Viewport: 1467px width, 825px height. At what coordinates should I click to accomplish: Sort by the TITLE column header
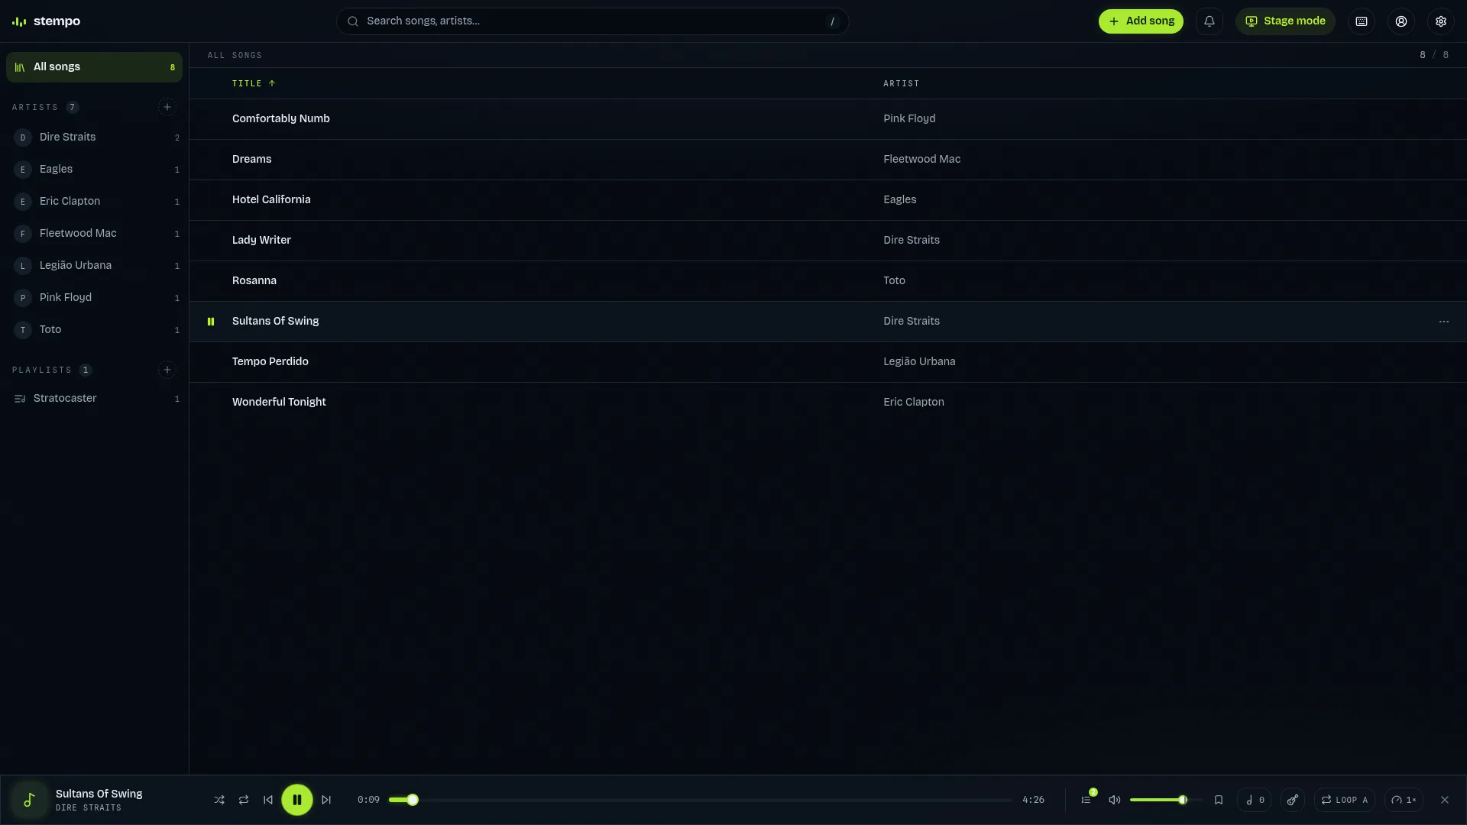click(254, 83)
